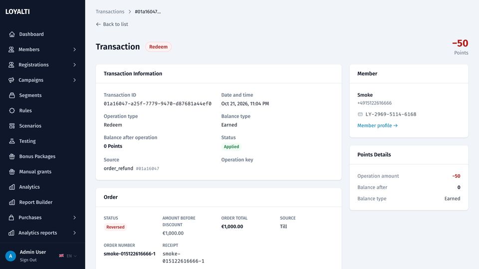Image resolution: width=479 pixels, height=269 pixels.
Task: Click the Admin User avatar circle
Action: 10,256
